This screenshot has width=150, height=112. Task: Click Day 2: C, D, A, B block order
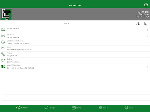click(x=143, y=17)
